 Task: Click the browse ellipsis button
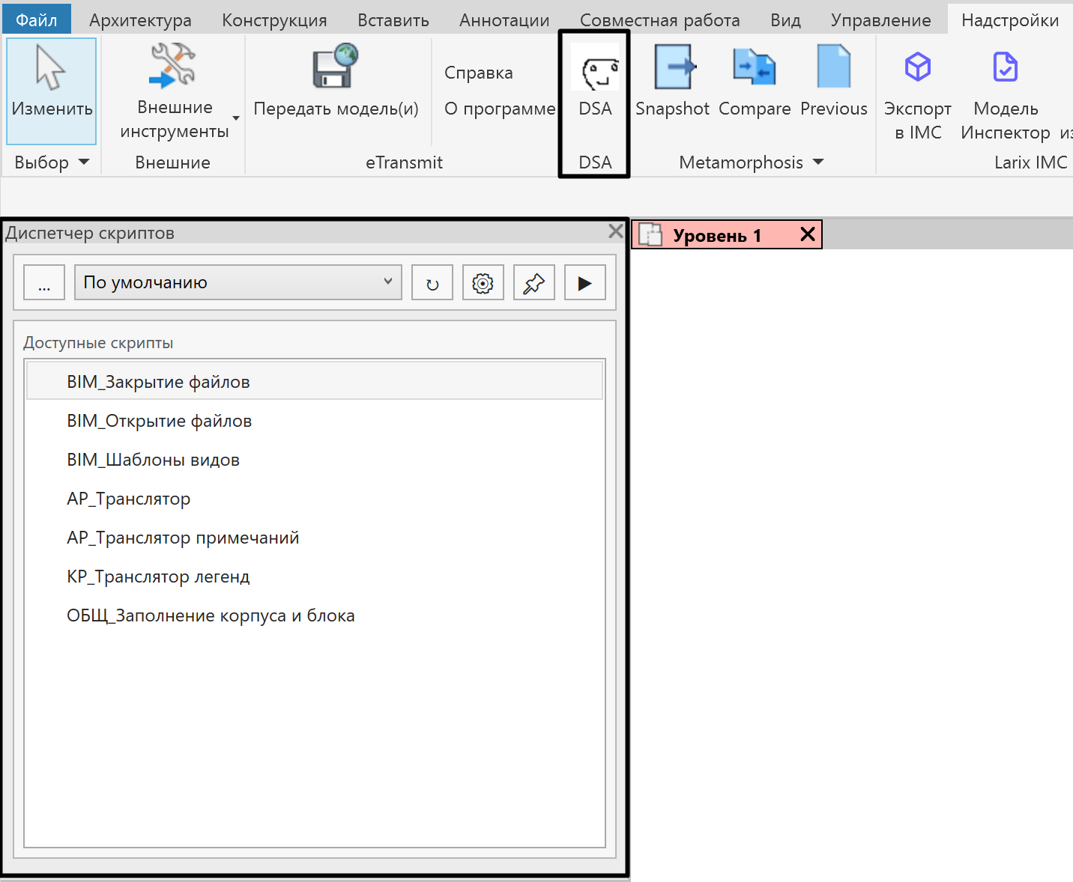(44, 283)
